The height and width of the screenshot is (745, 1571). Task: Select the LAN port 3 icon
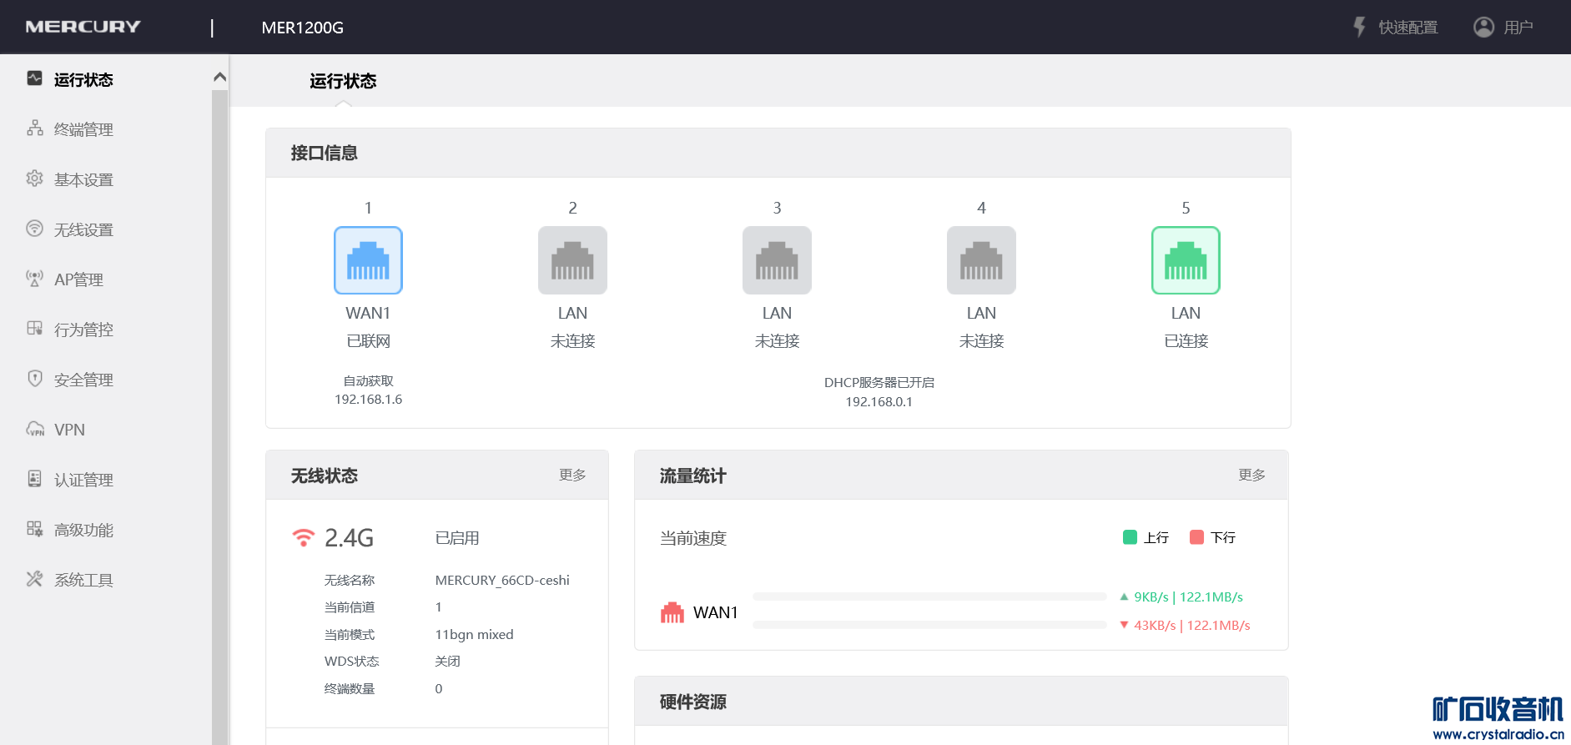pos(777,260)
